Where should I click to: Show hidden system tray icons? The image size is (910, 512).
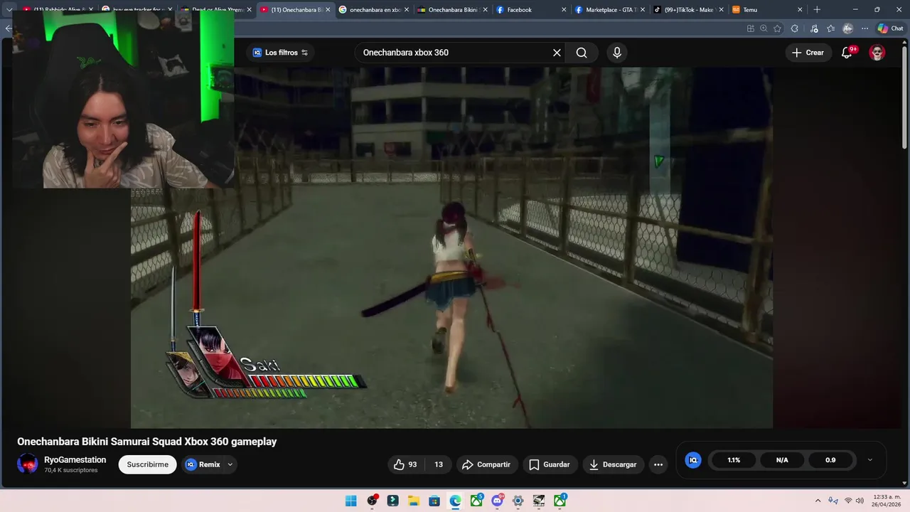pyautogui.click(x=818, y=501)
